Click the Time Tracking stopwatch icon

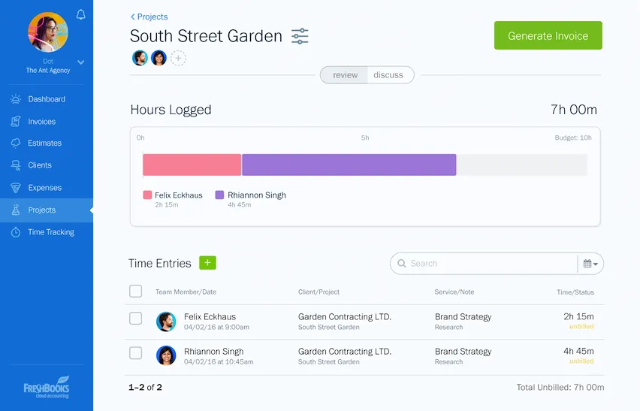pos(15,232)
